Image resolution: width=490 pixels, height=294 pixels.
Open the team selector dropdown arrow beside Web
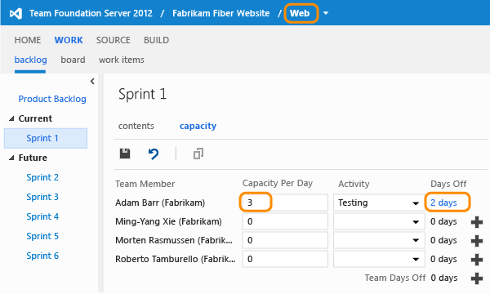point(326,13)
